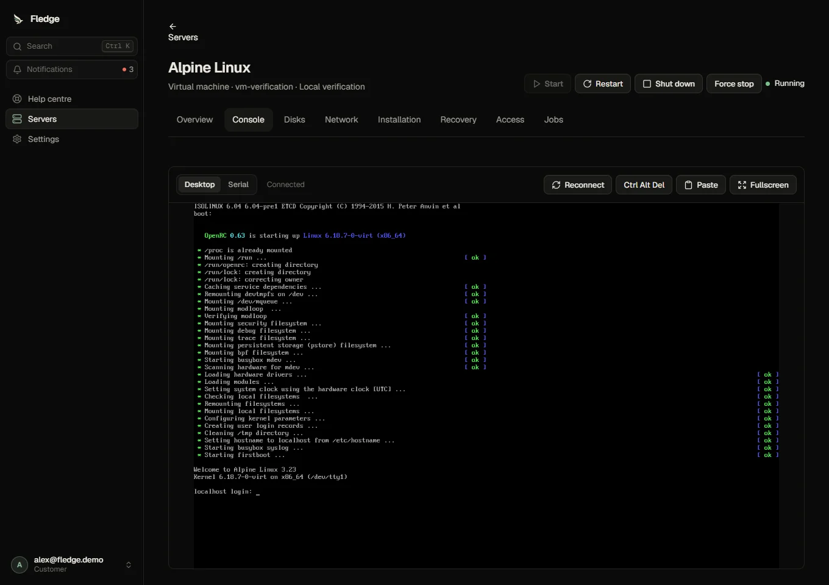This screenshot has height=585, width=829.
Task: Open the Recovery tab
Action: click(458, 119)
